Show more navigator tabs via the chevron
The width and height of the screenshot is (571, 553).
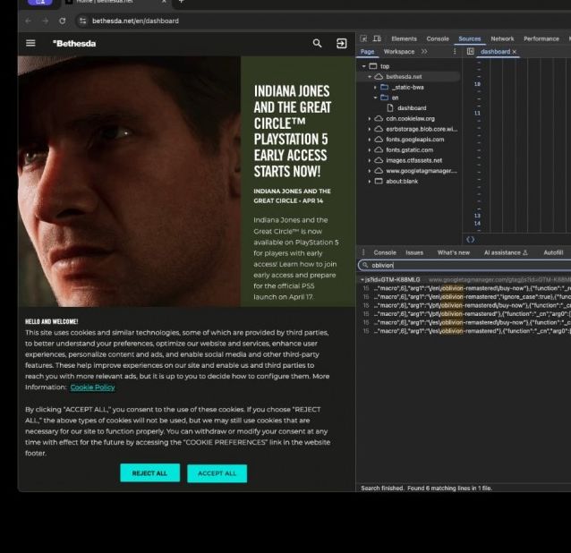pyautogui.click(x=424, y=52)
